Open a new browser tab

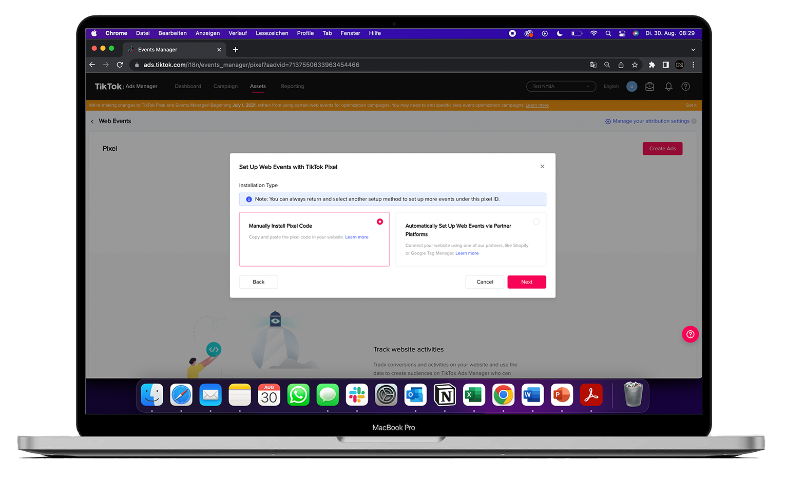coord(236,50)
